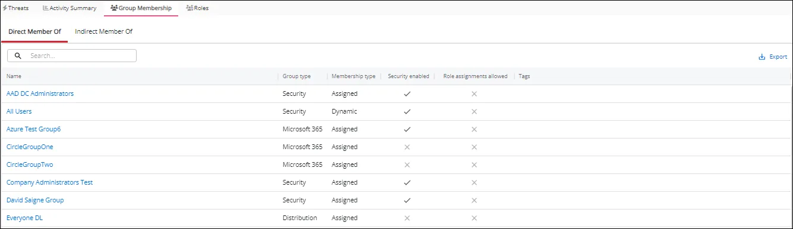Sort by the Group type column header
Viewport: 793px width, 229px height.
coord(296,76)
